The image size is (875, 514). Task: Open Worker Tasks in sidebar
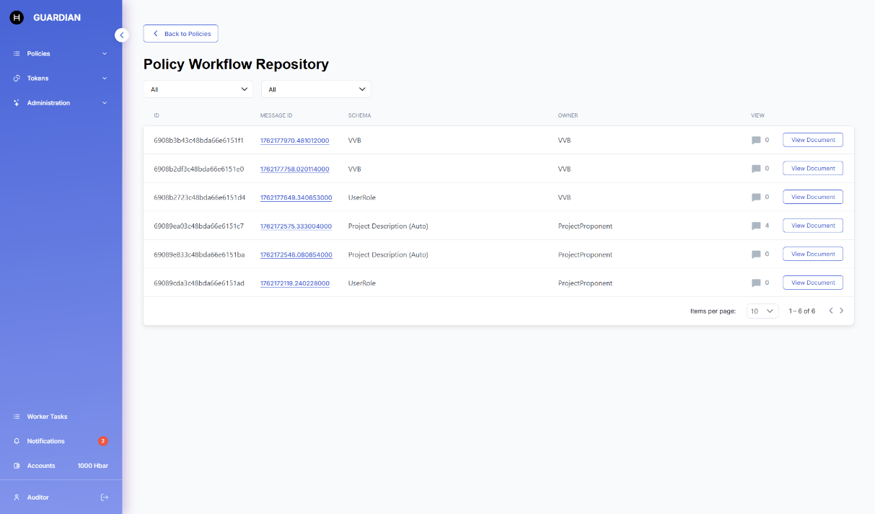point(47,417)
